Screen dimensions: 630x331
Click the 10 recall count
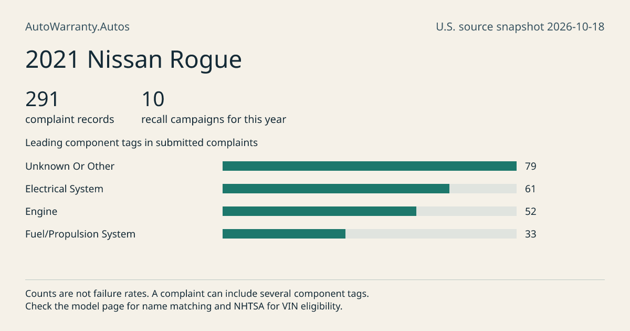coord(153,99)
